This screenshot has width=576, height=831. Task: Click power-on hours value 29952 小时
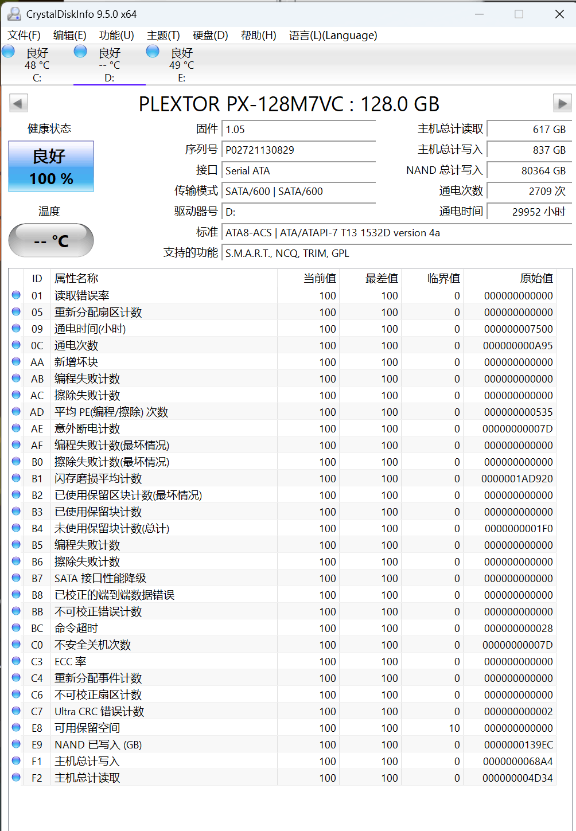(529, 212)
